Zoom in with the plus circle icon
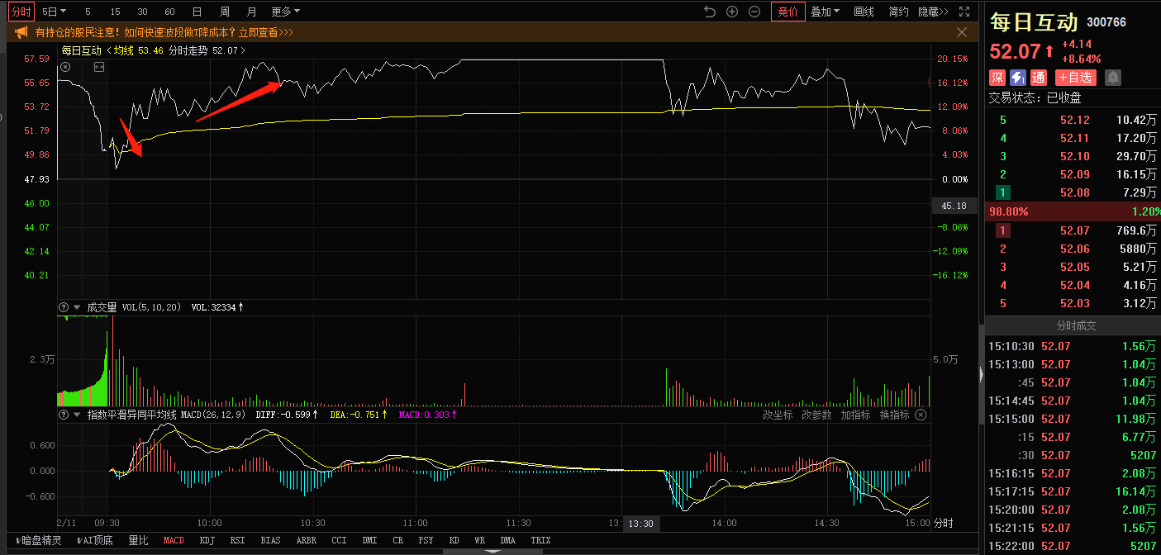Viewport: 1161px width, 555px height. pos(732,12)
